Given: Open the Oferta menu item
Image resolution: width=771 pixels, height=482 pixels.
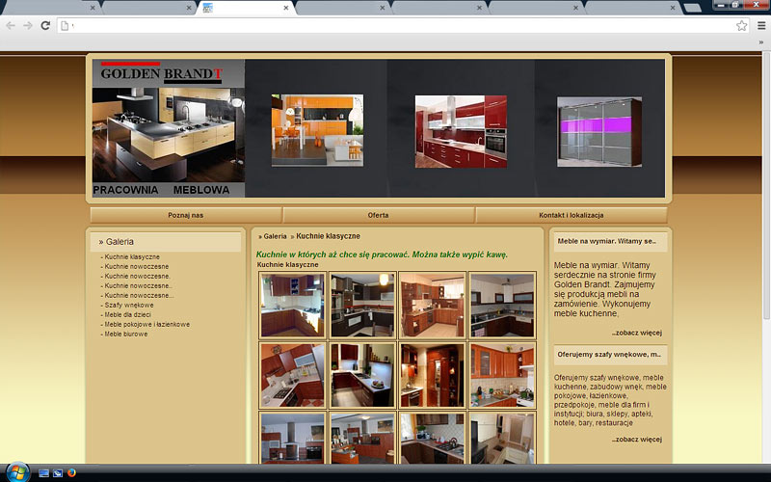Looking at the screenshot, I should (378, 215).
